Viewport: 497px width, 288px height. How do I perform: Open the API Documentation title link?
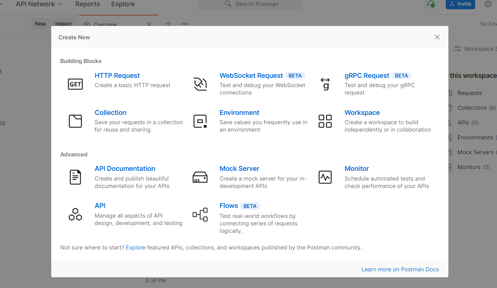click(x=125, y=169)
